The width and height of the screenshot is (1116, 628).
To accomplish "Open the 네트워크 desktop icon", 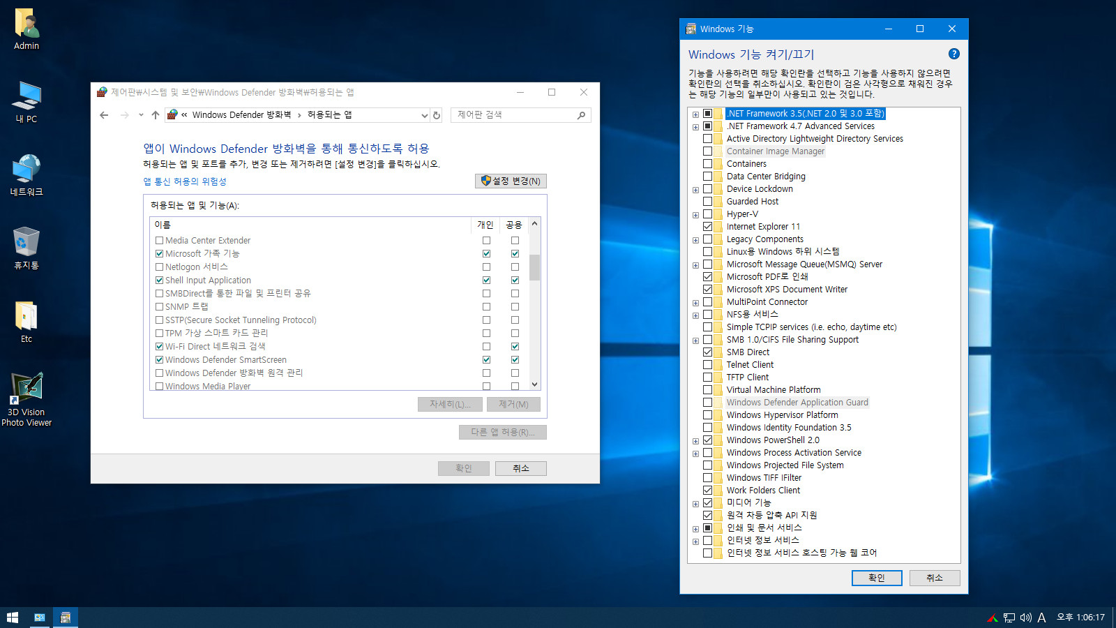I will (27, 176).
